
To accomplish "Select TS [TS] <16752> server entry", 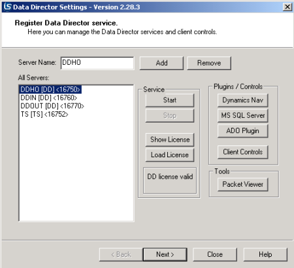I will point(44,114).
